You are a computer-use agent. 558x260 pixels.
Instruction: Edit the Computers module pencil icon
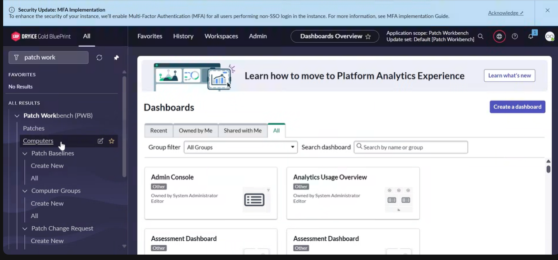click(100, 141)
